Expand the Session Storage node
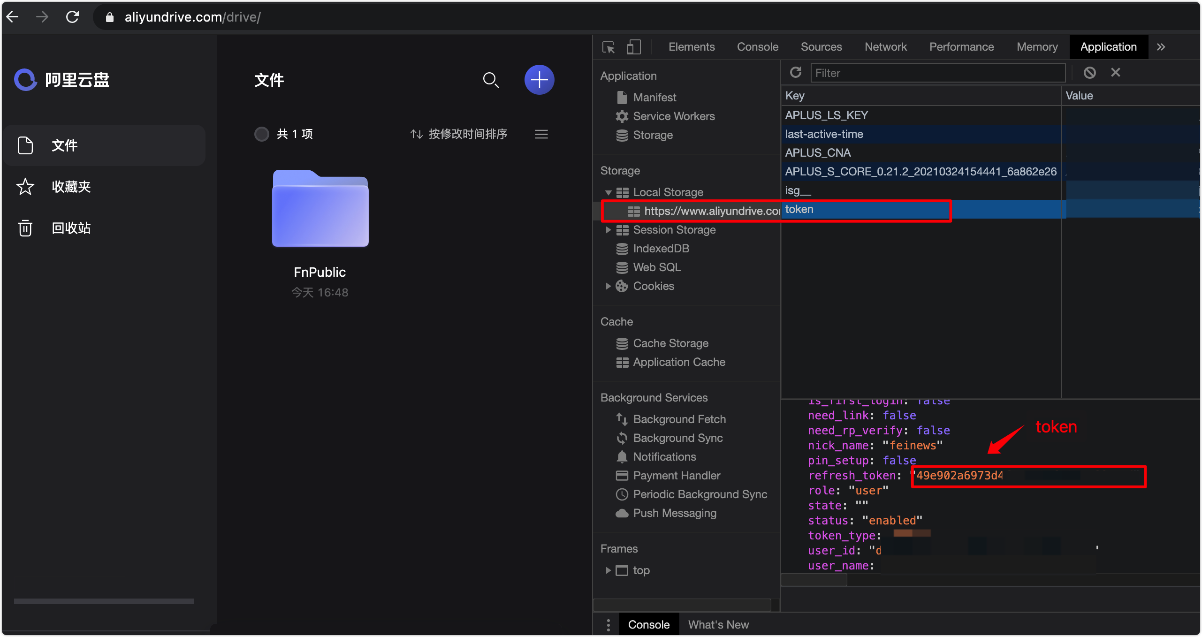Screen dimensions: 1202x637 coord(608,230)
